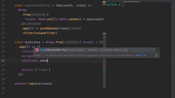Click the function icon beside makeRandomArray suggestion
This screenshot has height=98, width=175.
[37, 50]
